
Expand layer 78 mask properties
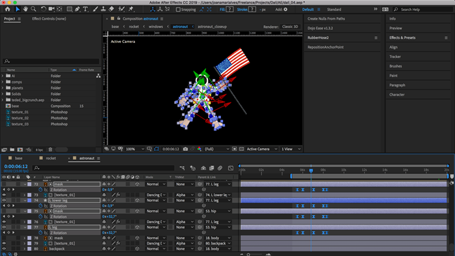click(x=25, y=238)
